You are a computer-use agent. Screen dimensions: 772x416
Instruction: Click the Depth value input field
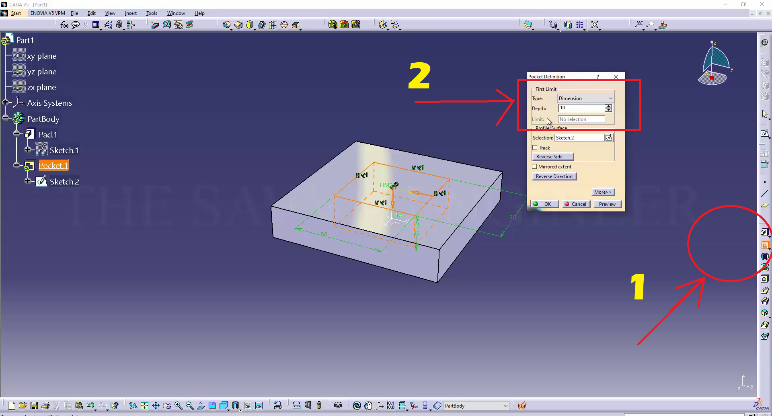click(581, 108)
